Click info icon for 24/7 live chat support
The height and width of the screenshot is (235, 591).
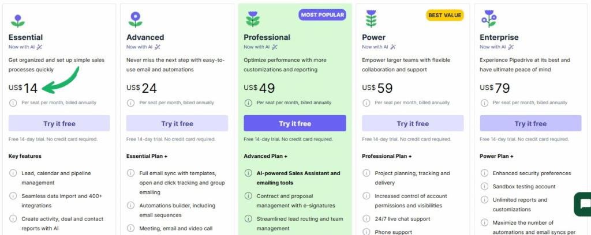tap(366, 219)
